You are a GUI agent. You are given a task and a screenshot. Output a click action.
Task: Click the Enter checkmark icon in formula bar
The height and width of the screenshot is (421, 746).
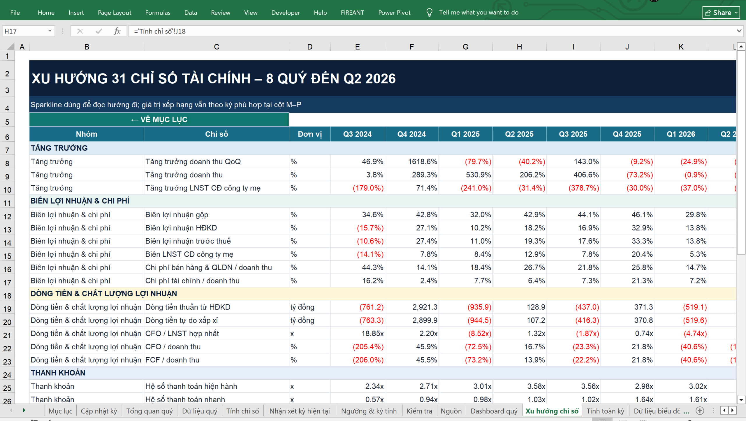click(x=99, y=31)
